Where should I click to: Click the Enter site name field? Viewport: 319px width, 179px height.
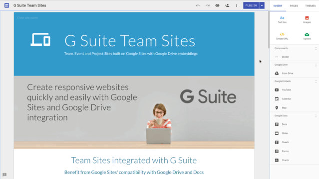27,18
